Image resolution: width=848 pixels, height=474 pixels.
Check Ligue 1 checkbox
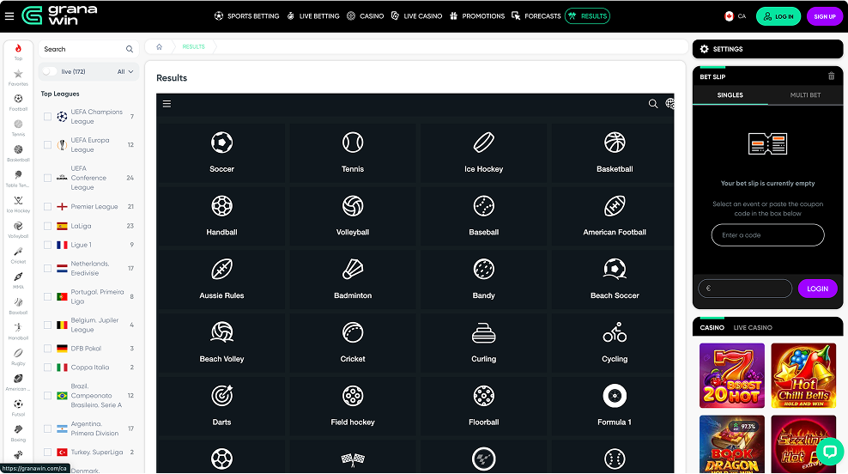pyautogui.click(x=47, y=245)
